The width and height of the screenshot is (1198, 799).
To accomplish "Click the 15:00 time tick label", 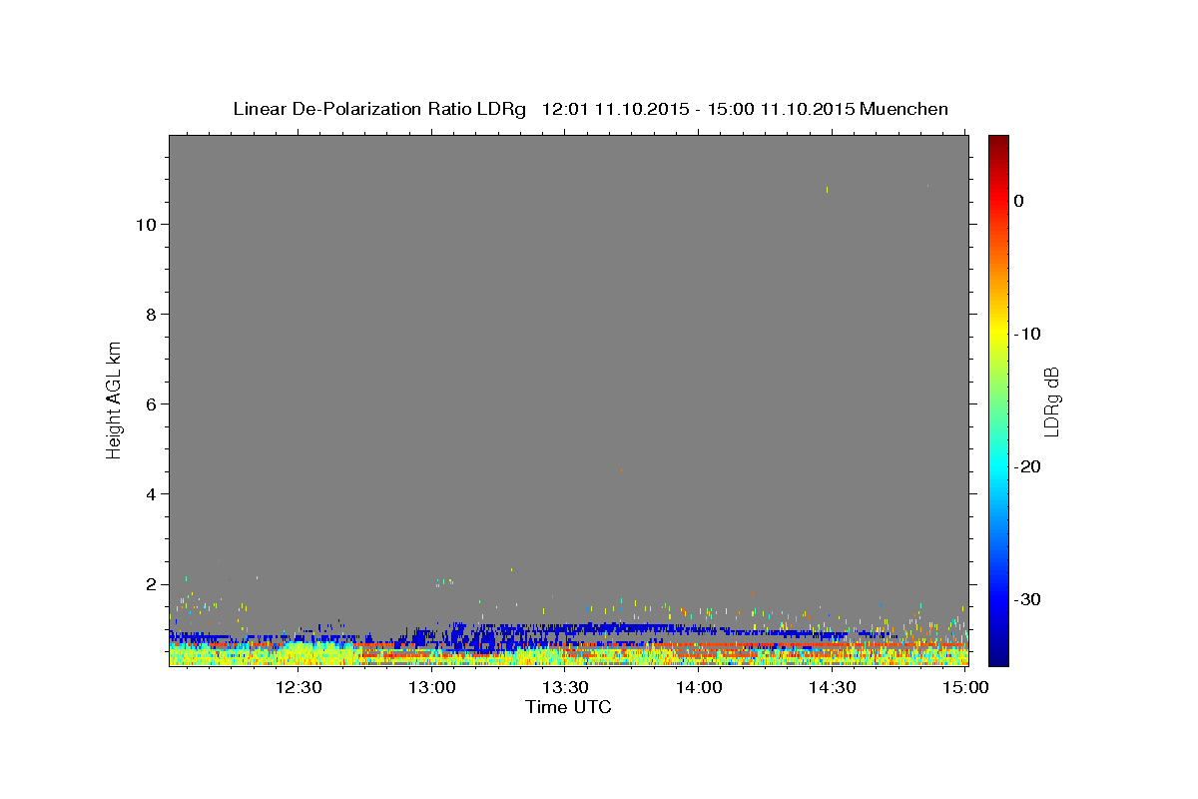I will coord(965,687).
